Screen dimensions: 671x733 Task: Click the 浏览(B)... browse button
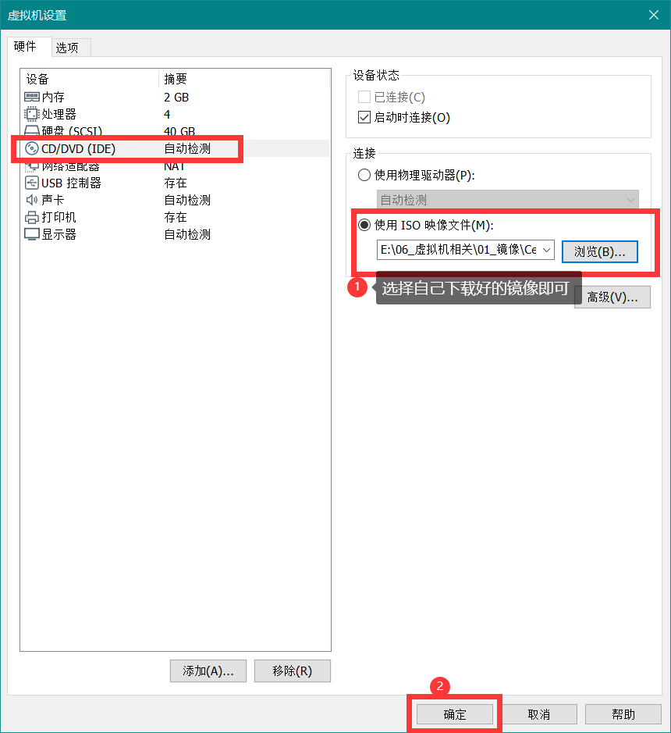[600, 251]
